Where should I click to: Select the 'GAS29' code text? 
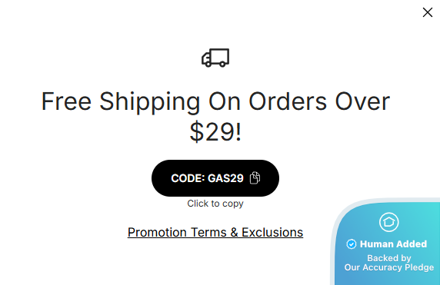[x=225, y=178]
